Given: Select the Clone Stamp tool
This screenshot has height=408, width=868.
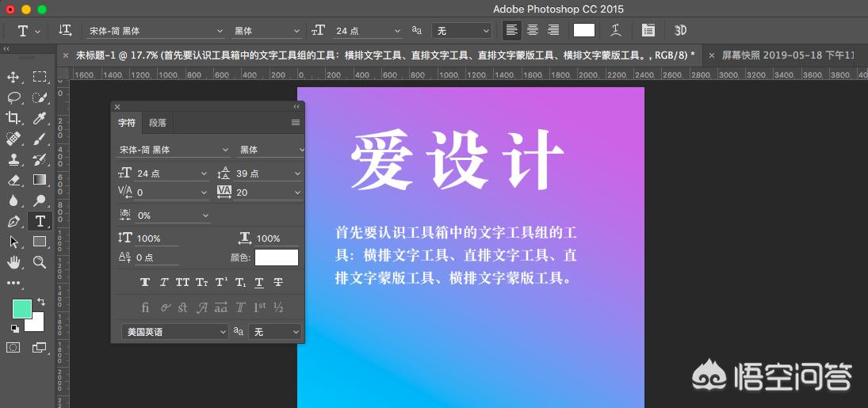Looking at the screenshot, I should [13, 159].
